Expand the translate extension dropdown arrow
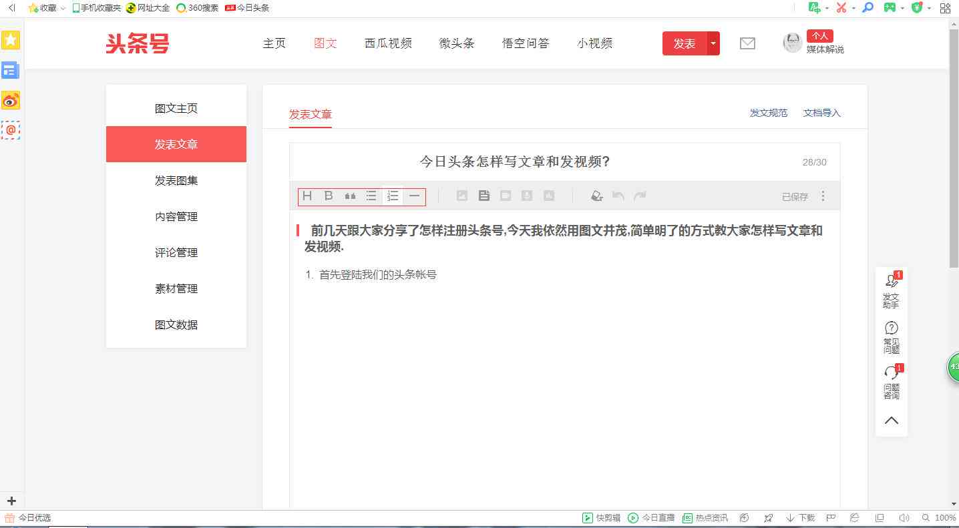The image size is (959, 528). point(827,9)
